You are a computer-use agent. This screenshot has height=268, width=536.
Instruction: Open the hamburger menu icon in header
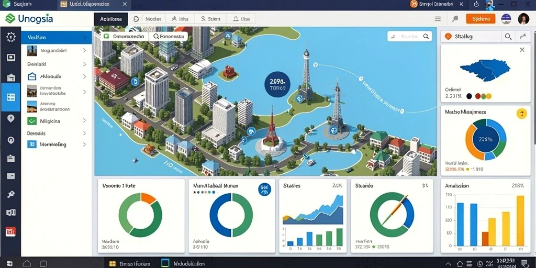pos(438,19)
